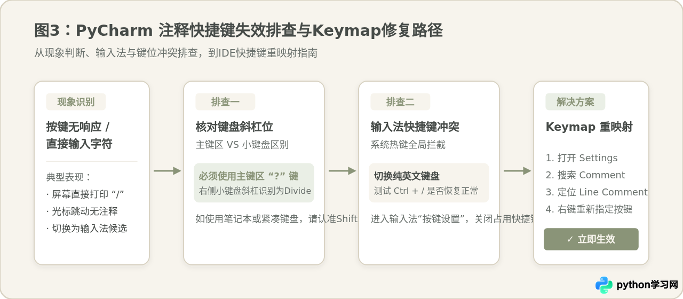
Task: Select the 排查一 tag
Action: point(225,102)
